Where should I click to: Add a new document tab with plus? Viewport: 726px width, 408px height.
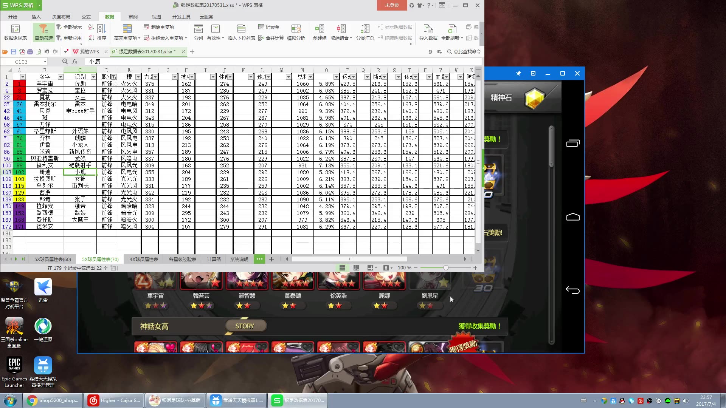click(x=192, y=52)
